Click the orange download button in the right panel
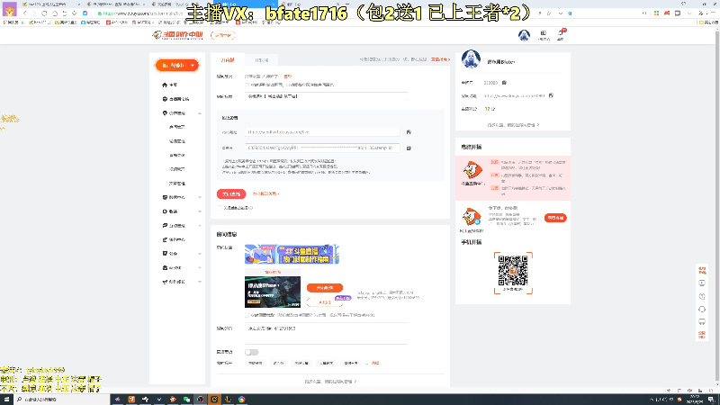Screen dimensions: 720x405 (555, 218)
